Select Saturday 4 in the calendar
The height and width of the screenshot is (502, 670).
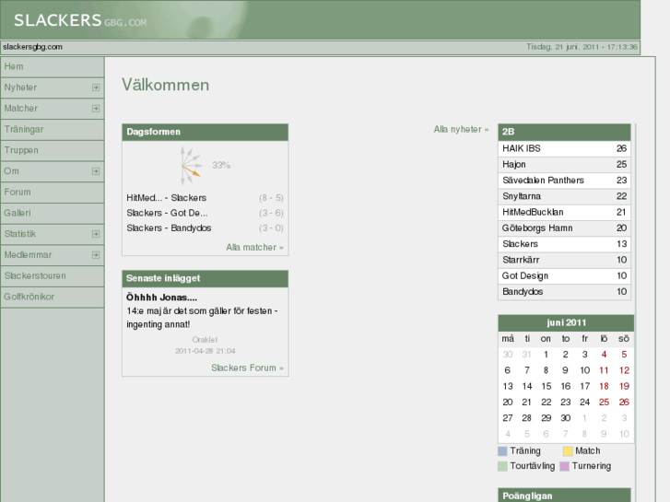click(x=604, y=355)
